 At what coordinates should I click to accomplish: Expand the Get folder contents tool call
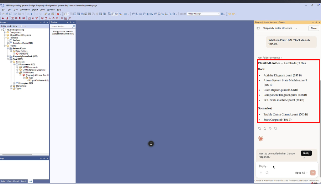pyautogui.click(x=270, y=58)
